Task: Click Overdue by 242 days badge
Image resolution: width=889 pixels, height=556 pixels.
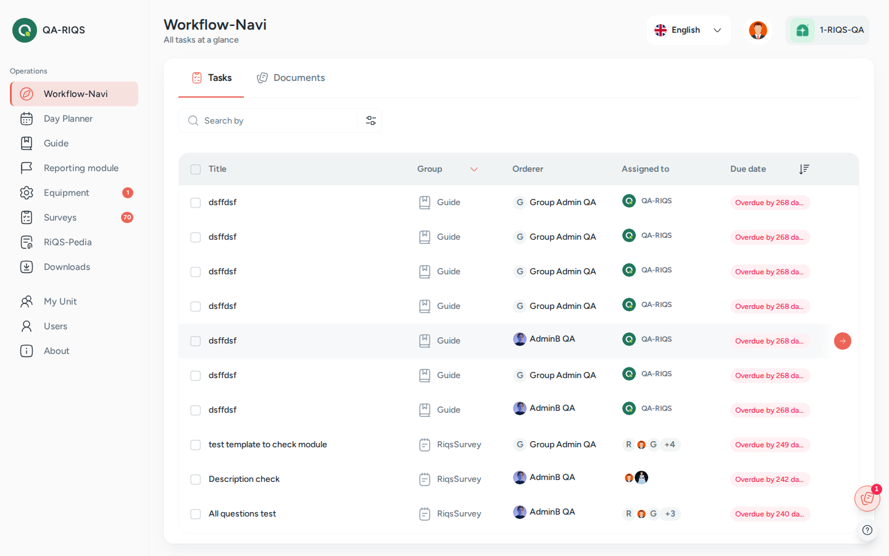Action: click(x=770, y=479)
